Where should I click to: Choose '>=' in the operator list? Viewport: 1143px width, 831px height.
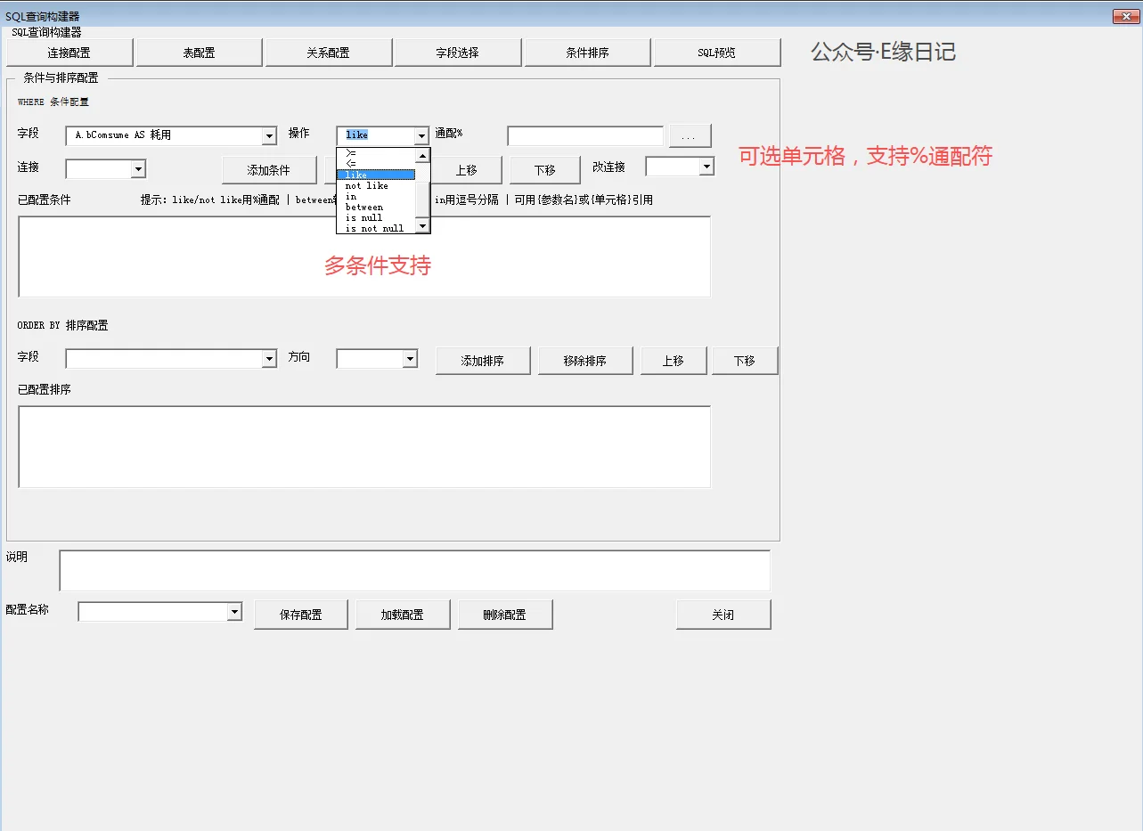[x=376, y=153]
